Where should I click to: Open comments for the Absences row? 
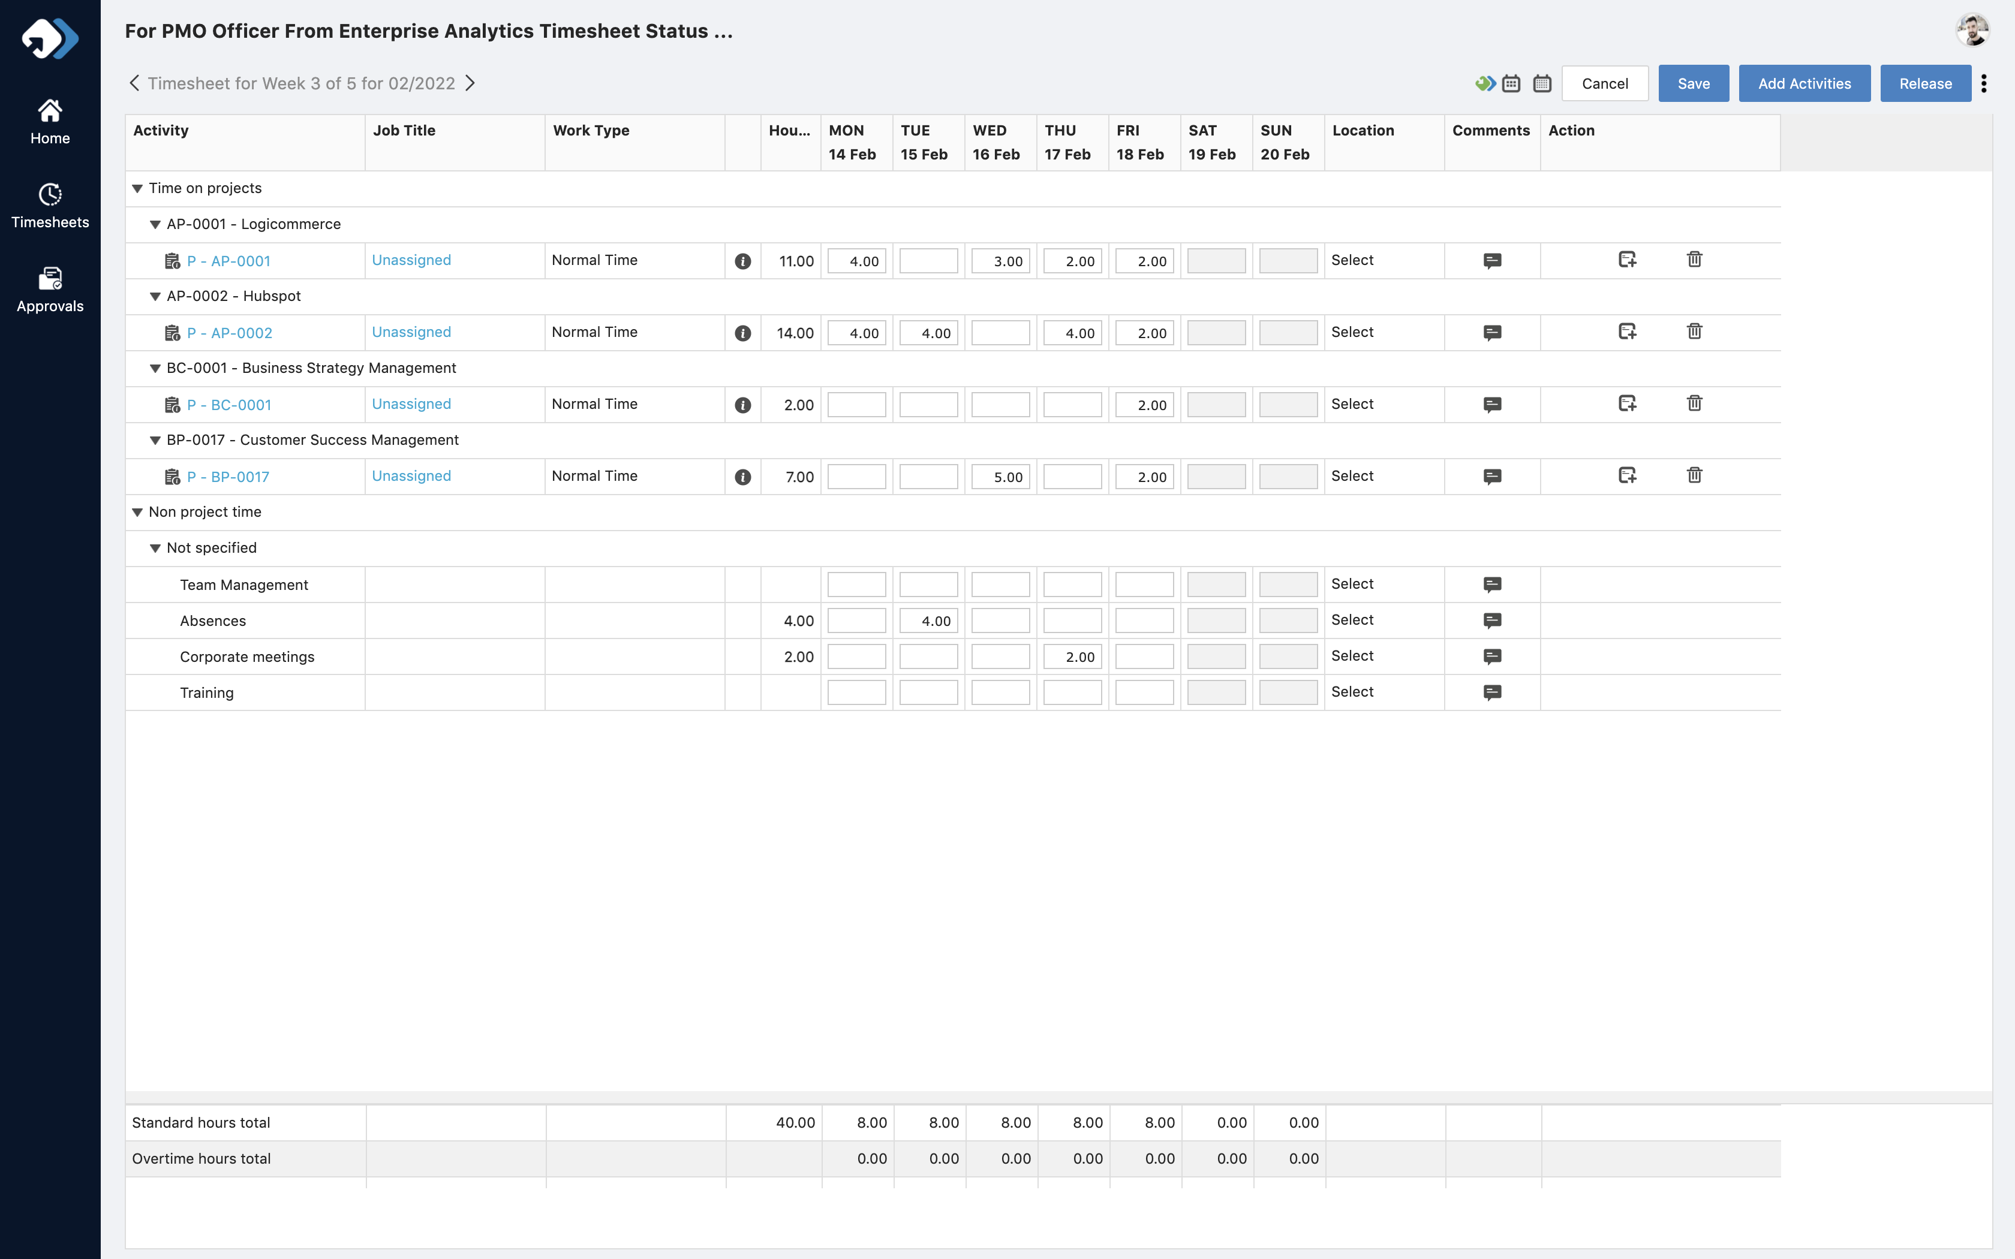1492,621
